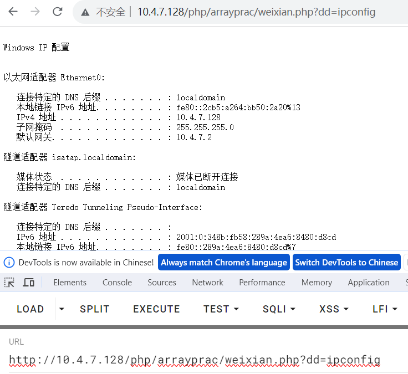408x374 pixels.
Task: Open the Performance tab
Action: tap(262, 283)
